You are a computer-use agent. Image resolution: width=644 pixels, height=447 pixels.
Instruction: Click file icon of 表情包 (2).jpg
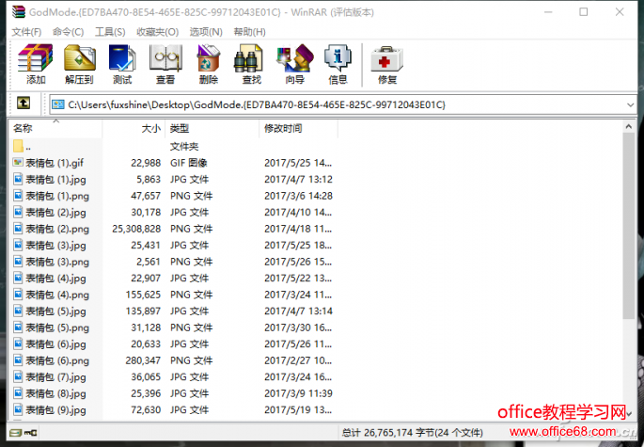click(18, 212)
